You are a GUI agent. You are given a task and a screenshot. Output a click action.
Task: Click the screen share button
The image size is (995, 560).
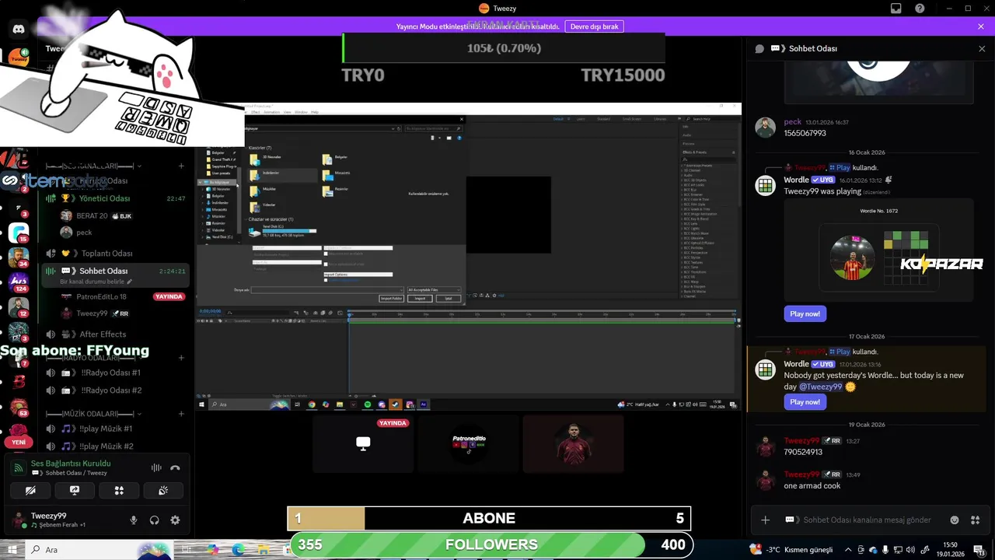pos(75,491)
